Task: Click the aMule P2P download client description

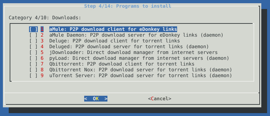Action: (x=113, y=29)
